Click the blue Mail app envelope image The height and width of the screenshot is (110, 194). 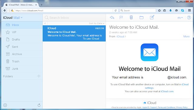149,52
